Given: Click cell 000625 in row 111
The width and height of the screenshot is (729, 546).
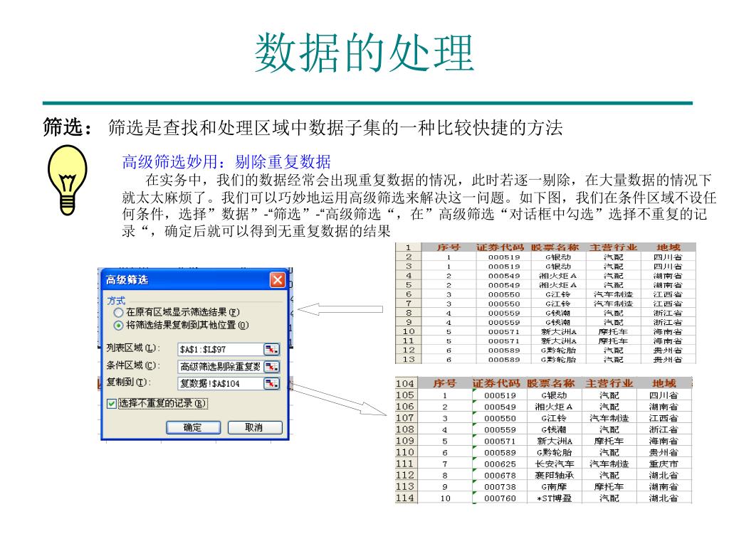Looking at the screenshot, I should 500,464.
